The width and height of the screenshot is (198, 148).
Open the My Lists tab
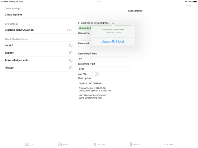click(x=99, y=144)
